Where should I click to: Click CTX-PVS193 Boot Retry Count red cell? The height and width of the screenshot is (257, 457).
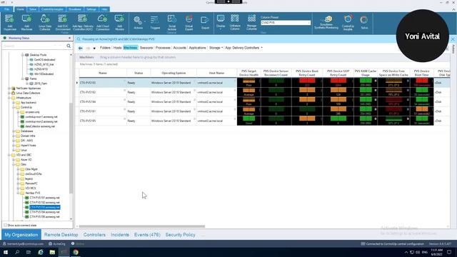click(x=307, y=83)
